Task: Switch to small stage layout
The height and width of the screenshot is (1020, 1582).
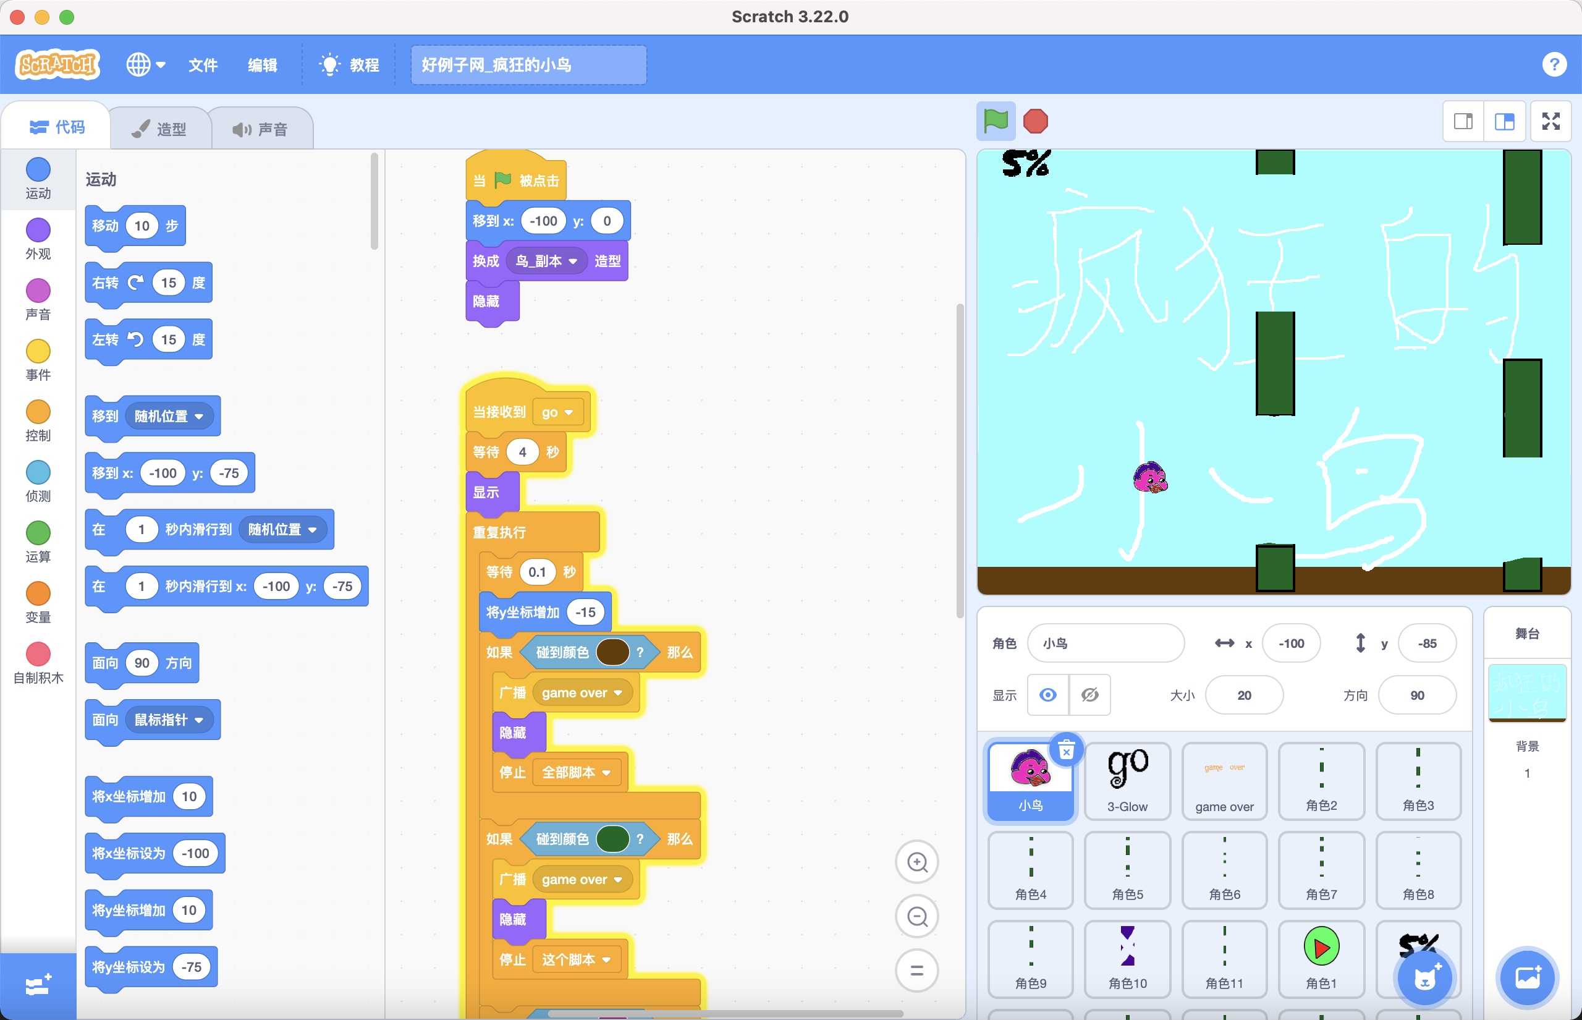Action: point(1463,121)
